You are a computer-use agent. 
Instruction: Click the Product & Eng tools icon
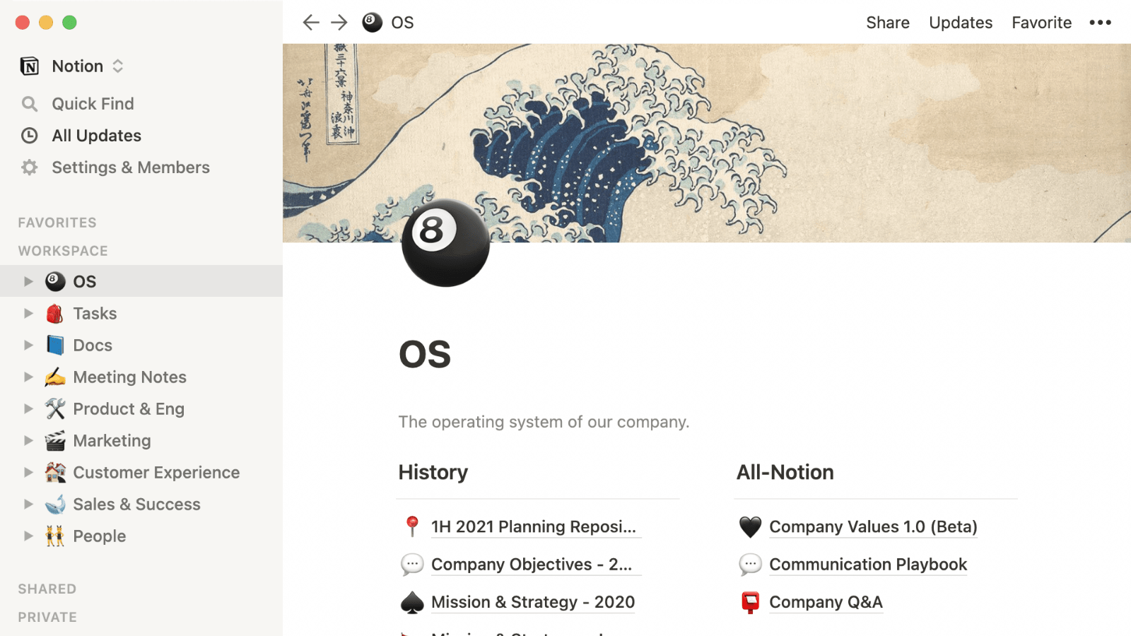pyautogui.click(x=55, y=408)
